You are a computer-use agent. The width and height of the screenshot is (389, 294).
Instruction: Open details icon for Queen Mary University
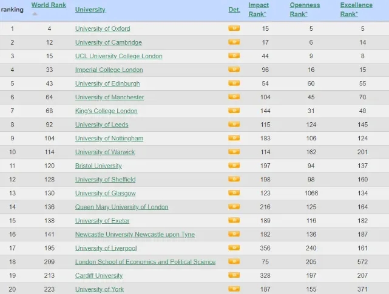(234, 206)
